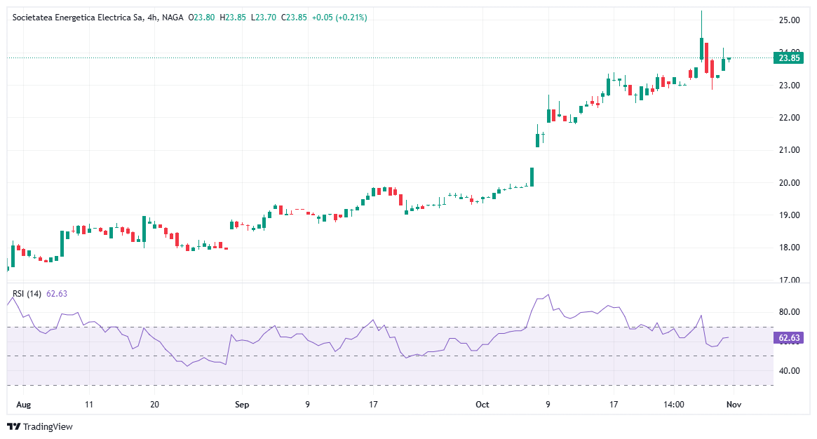This screenshot has height=439, width=817.
Task: Open the TradingView wordmark link
Action: (48, 426)
